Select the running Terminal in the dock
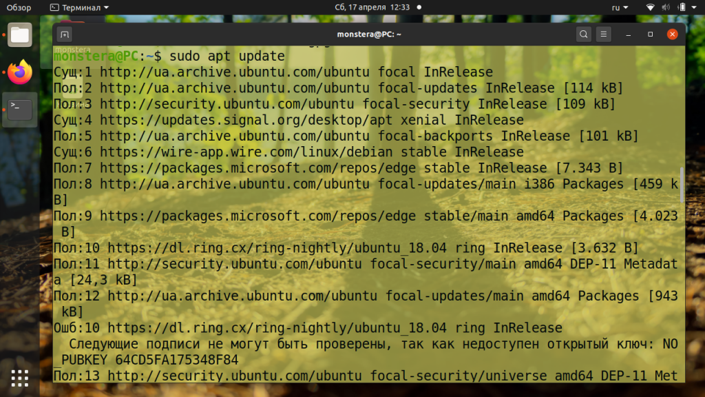 (x=19, y=110)
